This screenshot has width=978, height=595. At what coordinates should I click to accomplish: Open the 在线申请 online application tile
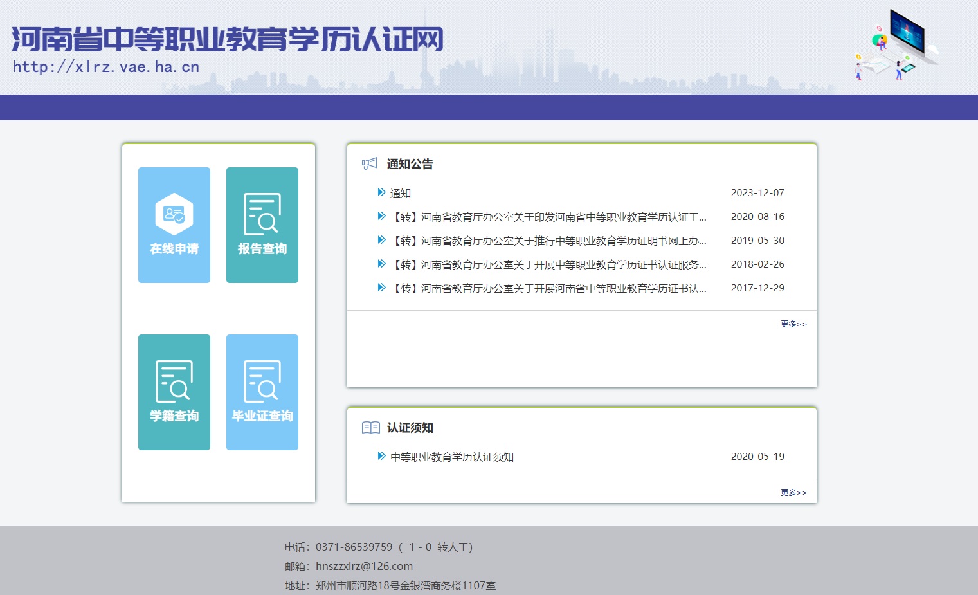click(174, 225)
